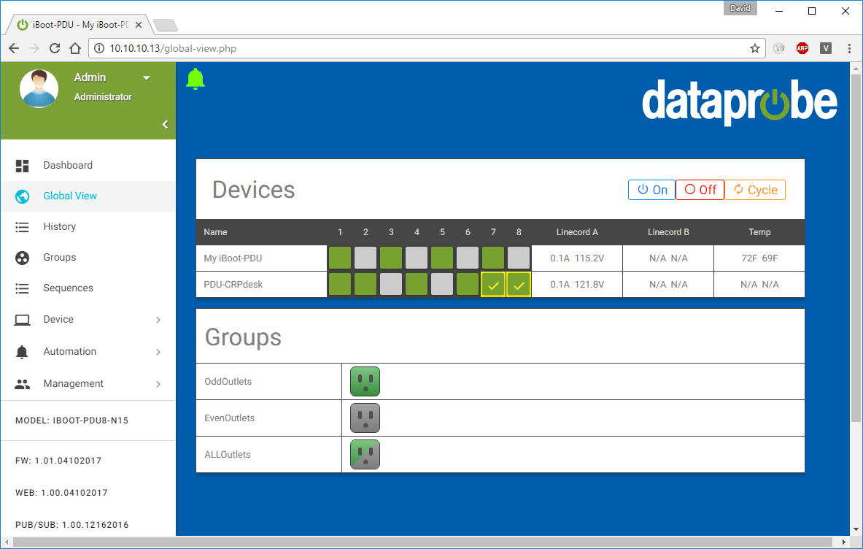Screen dimensions: 863x549
Task: Expand the Admin account dropdown
Action: (147, 77)
